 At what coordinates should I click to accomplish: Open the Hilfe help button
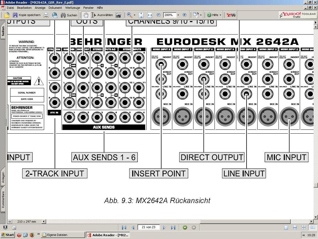(x=212, y=15)
